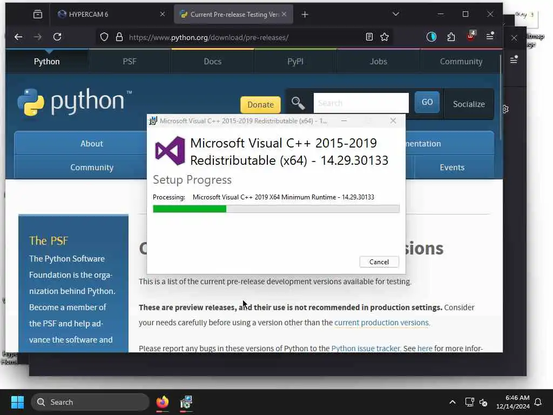The width and height of the screenshot is (553, 415).
Task: Minimize the Visual C++ Redistributable dialog
Action: 344,121
